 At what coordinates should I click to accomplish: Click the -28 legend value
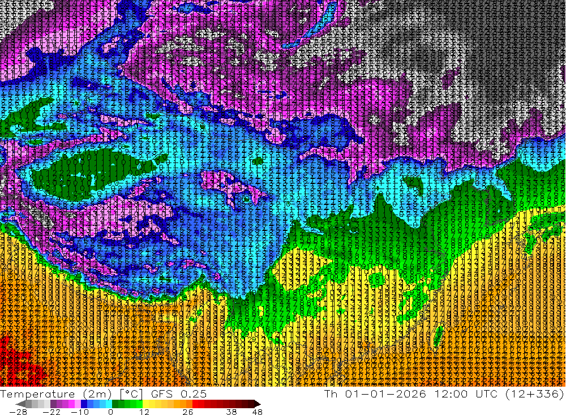(18, 412)
